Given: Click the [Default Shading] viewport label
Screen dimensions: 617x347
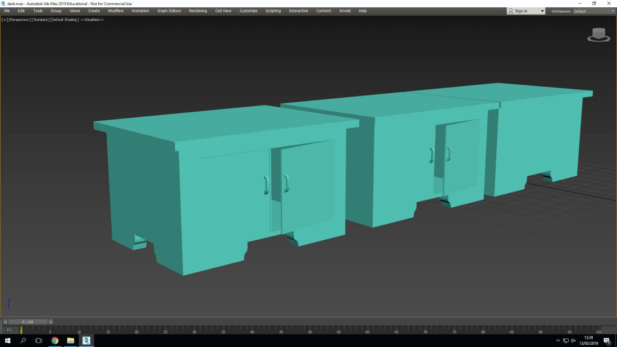Looking at the screenshot, I should tap(65, 20).
